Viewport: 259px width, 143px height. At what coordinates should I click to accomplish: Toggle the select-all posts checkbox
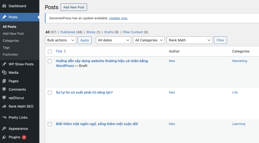(50, 52)
